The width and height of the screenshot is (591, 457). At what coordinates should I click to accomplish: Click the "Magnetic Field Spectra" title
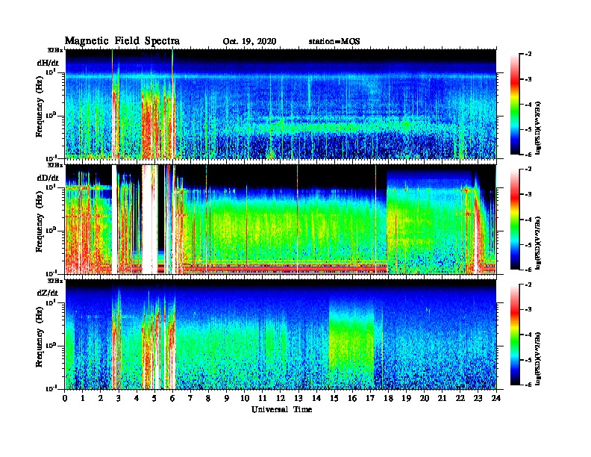(x=122, y=41)
